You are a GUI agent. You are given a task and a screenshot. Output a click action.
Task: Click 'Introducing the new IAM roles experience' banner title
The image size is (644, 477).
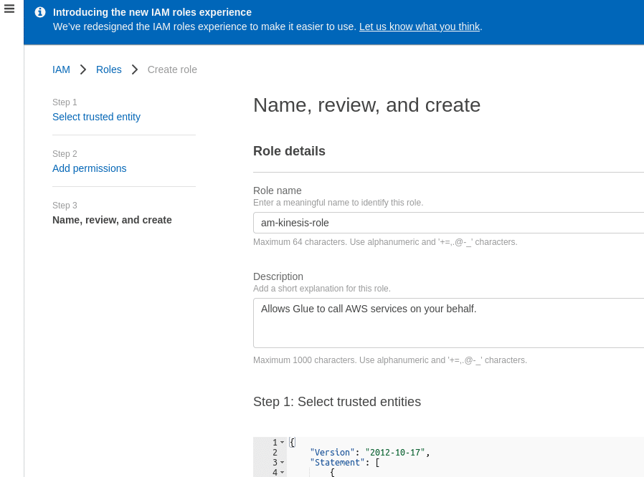(x=152, y=12)
